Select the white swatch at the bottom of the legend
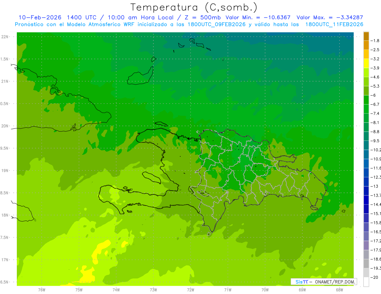381x294 pixels. (x=366, y=282)
